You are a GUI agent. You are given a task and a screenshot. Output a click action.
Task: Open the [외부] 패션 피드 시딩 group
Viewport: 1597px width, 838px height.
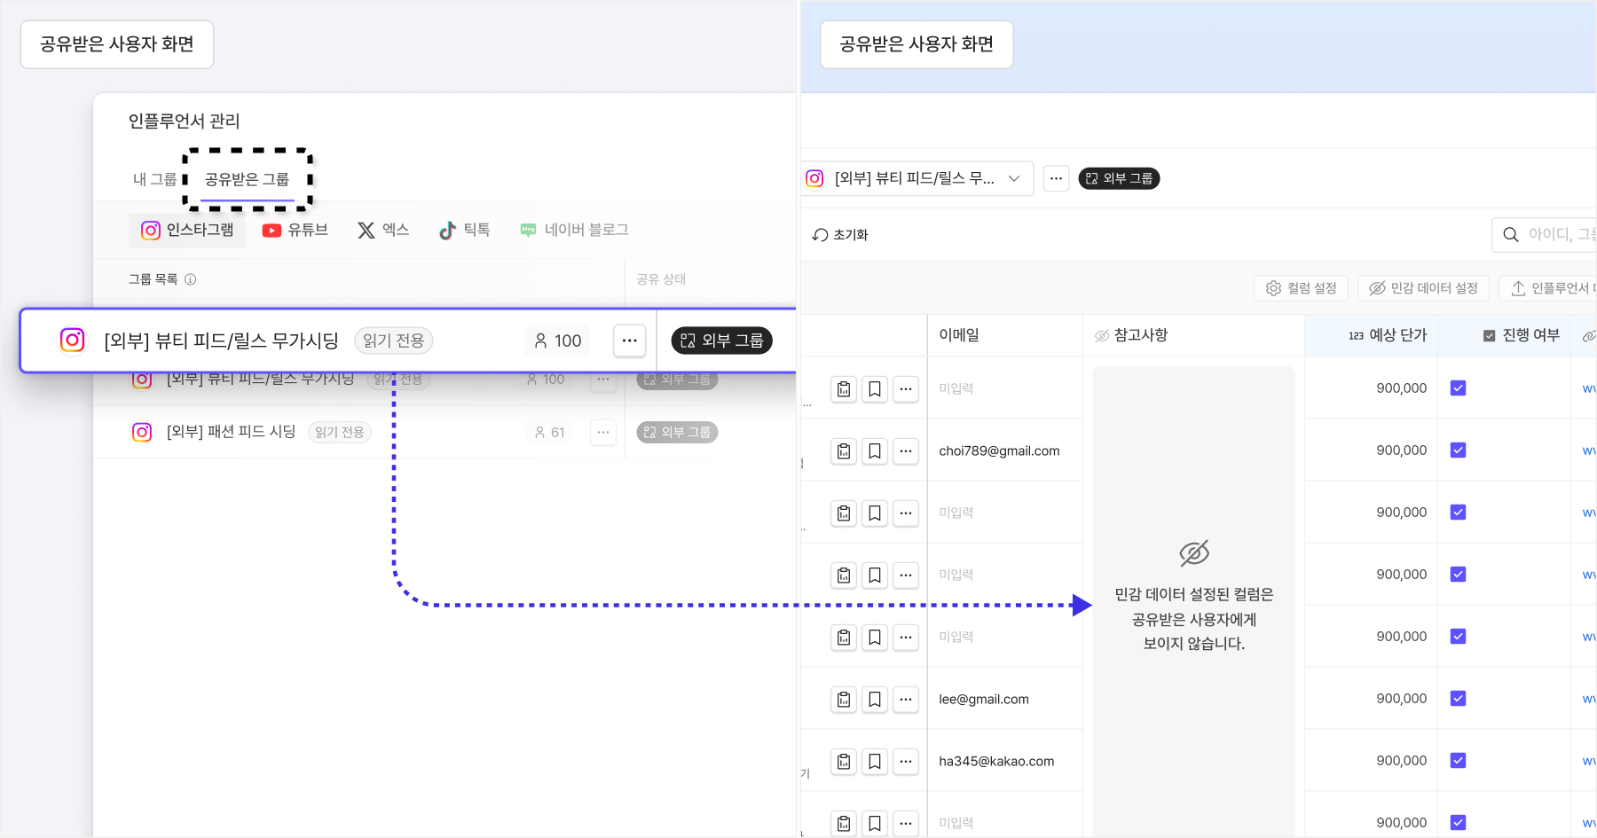pyautogui.click(x=231, y=432)
